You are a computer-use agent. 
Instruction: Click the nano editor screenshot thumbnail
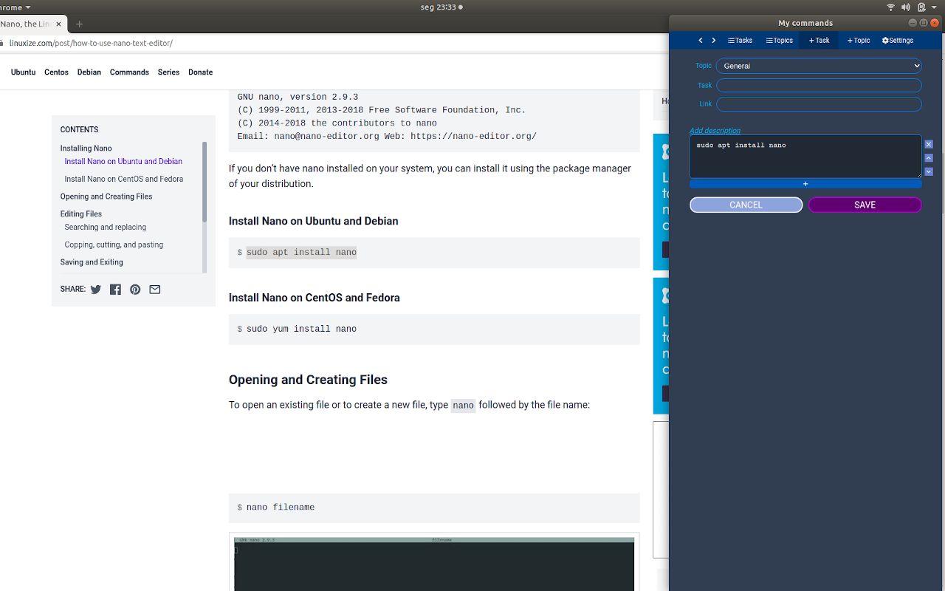pyautogui.click(x=434, y=562)
